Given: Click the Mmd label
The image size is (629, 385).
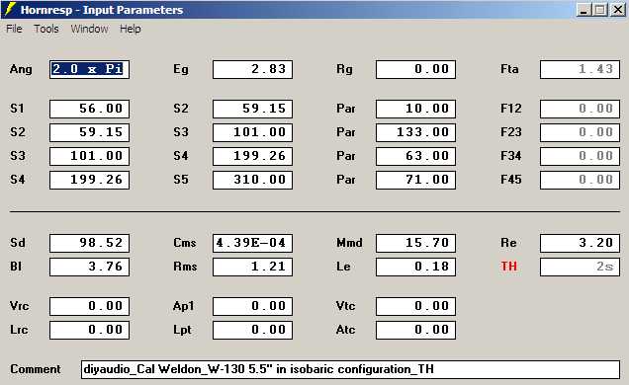Looking at the screenshot, I should (349, 243).
